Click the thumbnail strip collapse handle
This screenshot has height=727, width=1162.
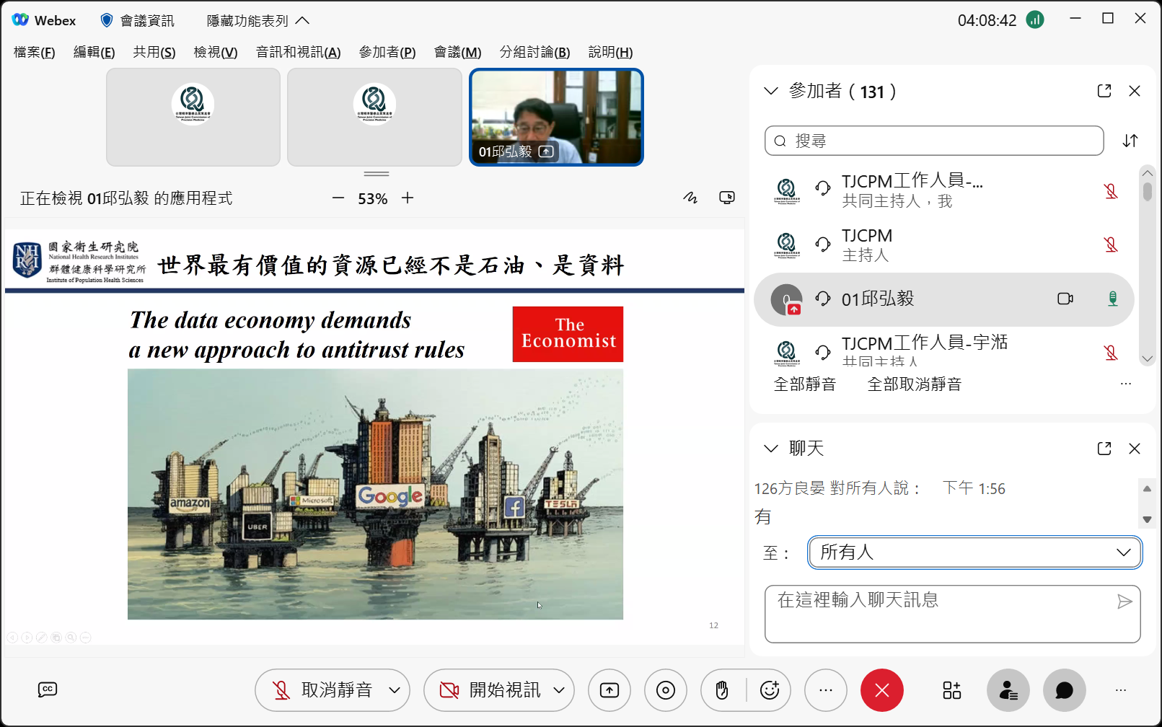click(x=376, y=174)
